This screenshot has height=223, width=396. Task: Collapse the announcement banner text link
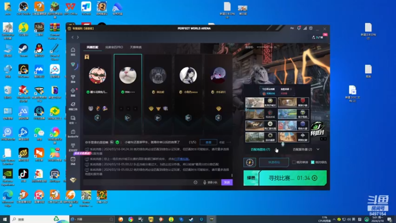(x=222, y=142)
